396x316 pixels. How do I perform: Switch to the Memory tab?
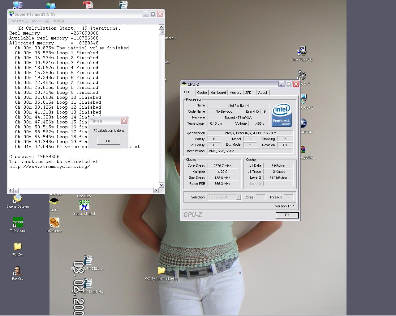235,93
